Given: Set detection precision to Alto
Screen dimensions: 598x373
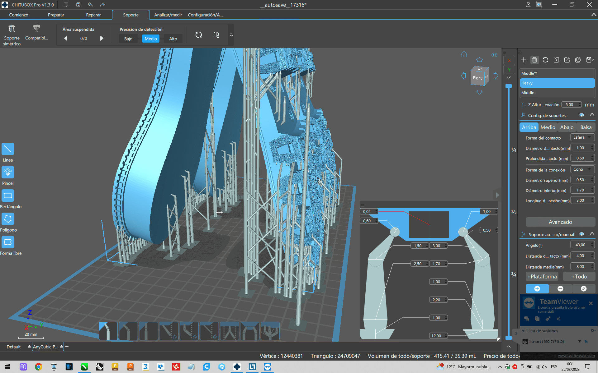Looking at the screenshot, I should (x=173, y=39).
